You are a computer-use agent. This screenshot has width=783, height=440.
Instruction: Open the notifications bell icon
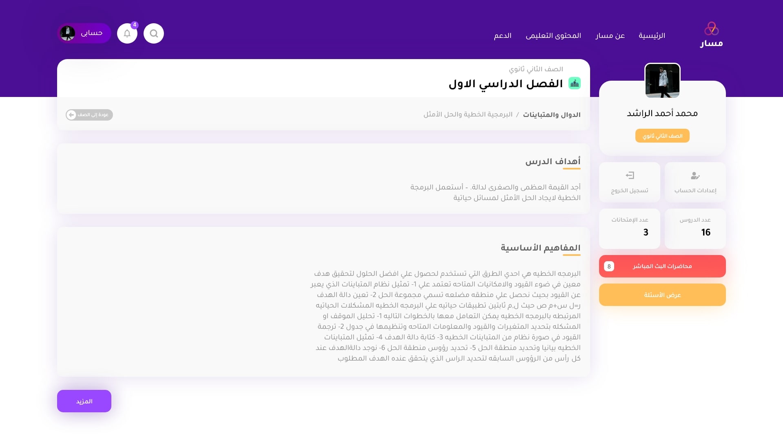pyautogui.click(x=127, y=33)
